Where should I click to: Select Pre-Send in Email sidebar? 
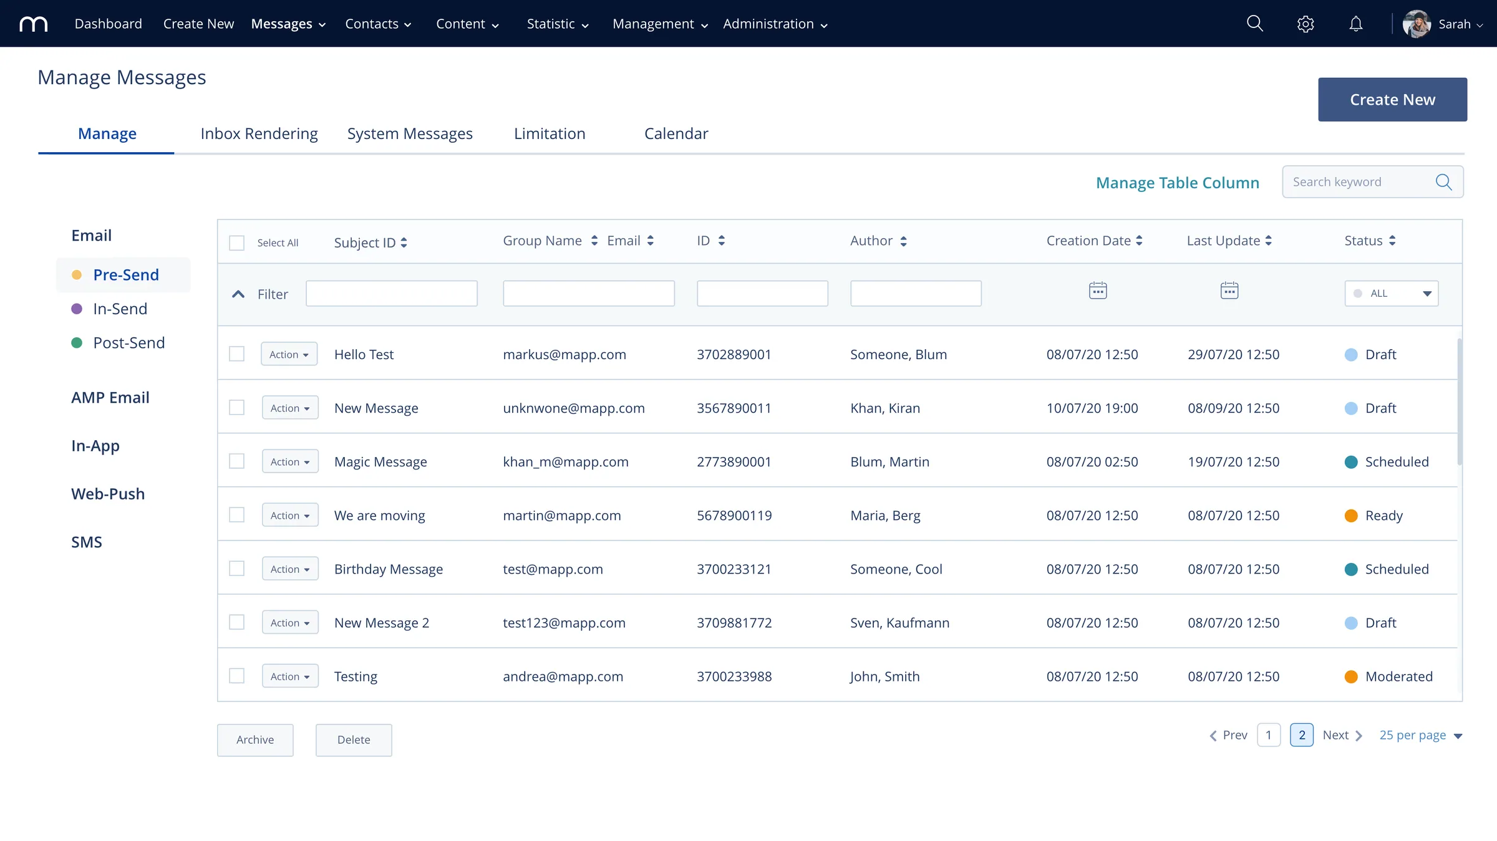pos(124,275)
